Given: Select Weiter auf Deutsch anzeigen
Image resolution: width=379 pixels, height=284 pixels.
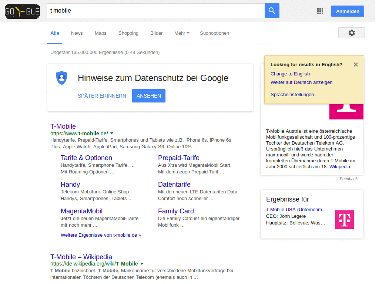Looking at the screenshot, I should coord(301,82).
